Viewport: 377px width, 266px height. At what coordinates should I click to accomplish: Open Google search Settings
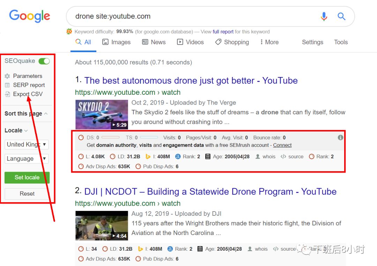312,42
